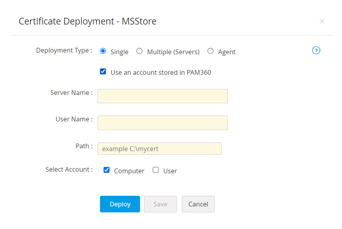
Task: Click the greyed-out Save button
Action: click(x=160, y=204)
